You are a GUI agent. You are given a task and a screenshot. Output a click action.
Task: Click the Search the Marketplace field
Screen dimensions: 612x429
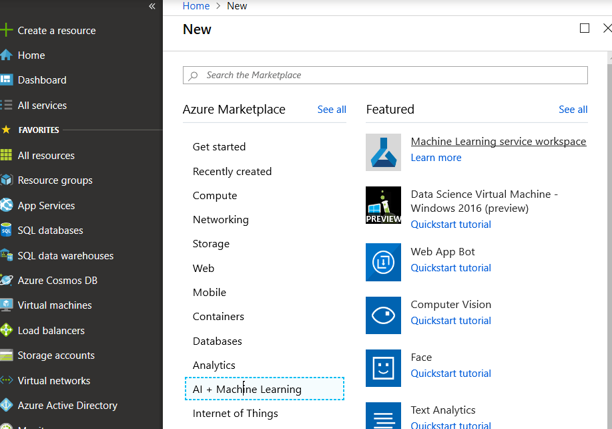coord(385,75)
